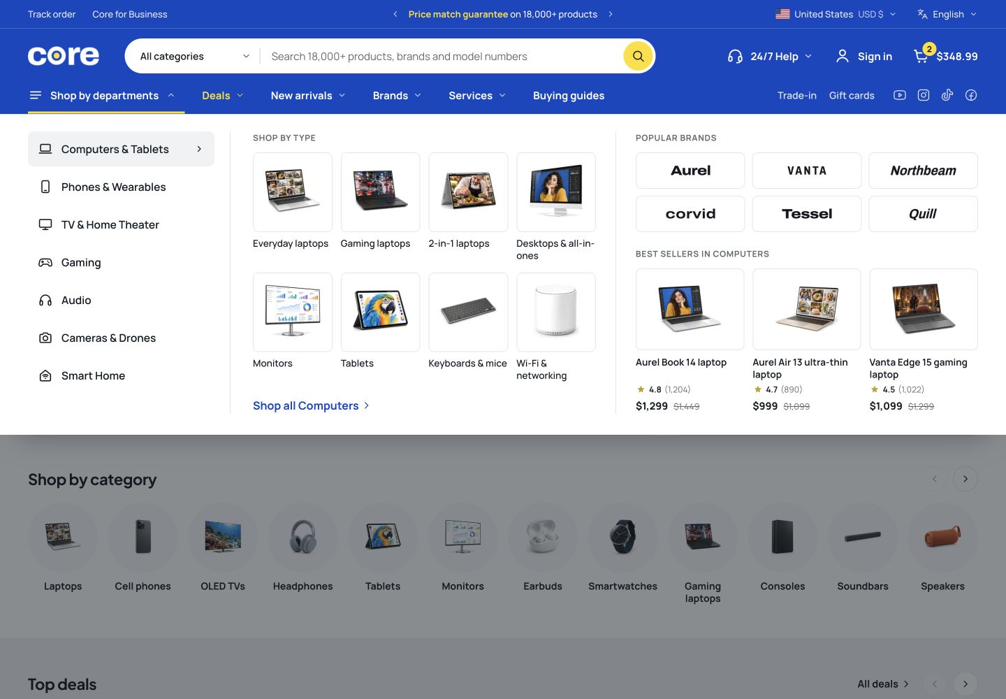Show next promo banner message
Screen dimensions: 1006x699
(611, 14)
